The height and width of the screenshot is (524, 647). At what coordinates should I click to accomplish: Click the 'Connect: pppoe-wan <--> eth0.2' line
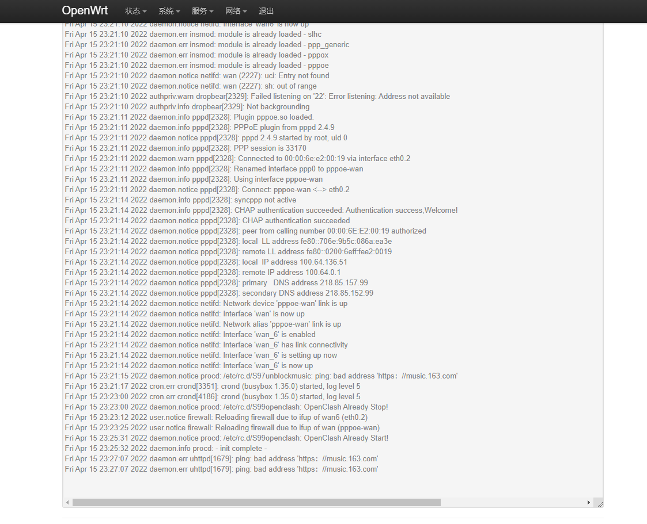(x=207, y=189)
